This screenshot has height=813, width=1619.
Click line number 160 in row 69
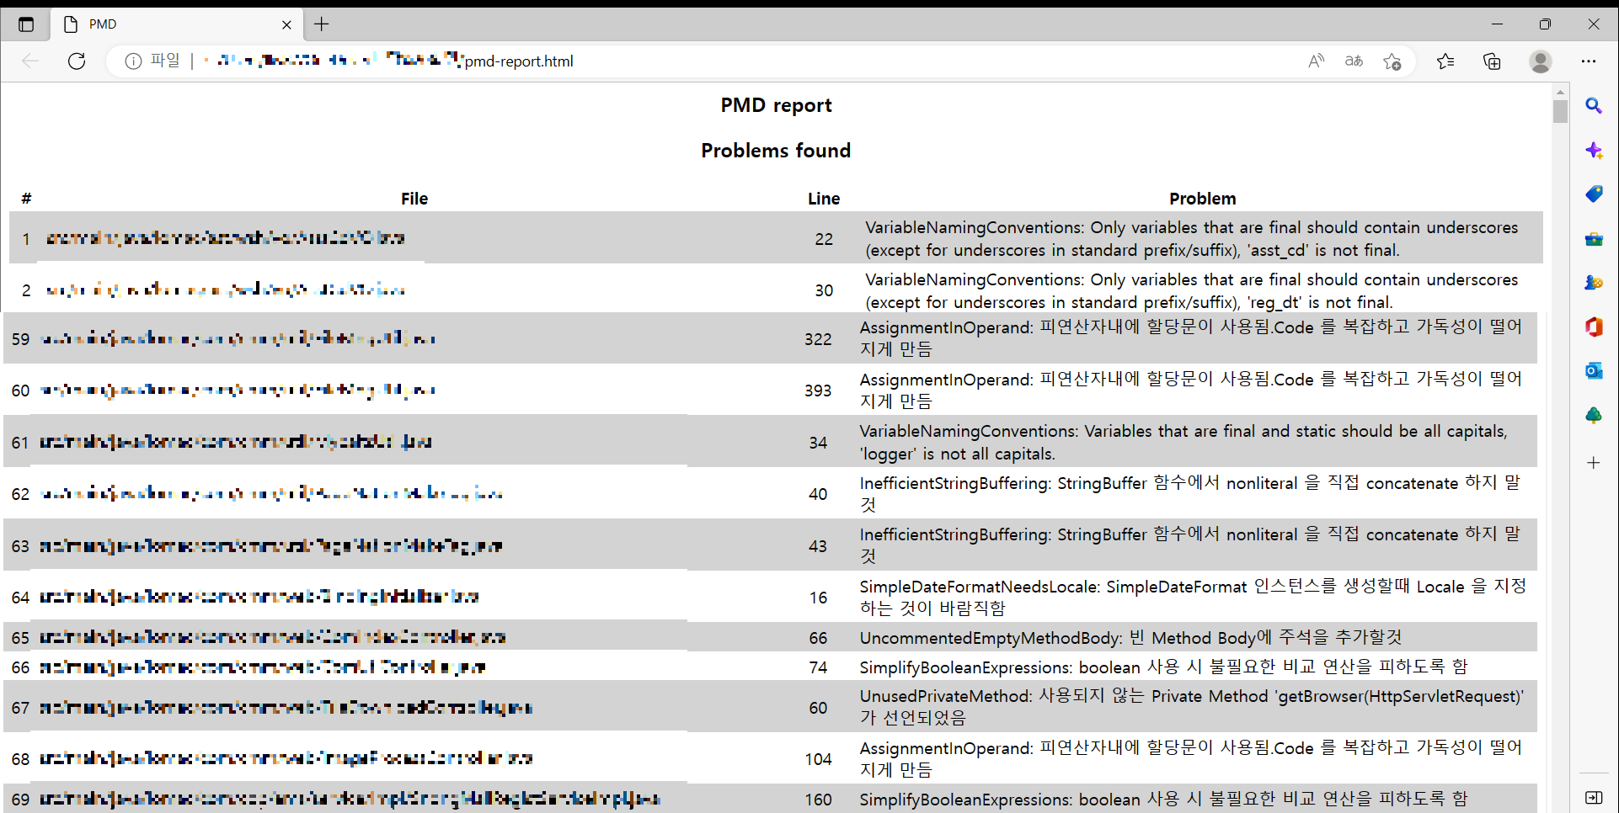click(818, 800)
